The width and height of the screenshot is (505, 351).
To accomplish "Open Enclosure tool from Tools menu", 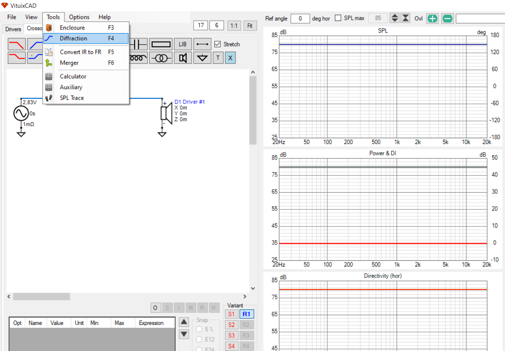I will click(x=86, y=28).
